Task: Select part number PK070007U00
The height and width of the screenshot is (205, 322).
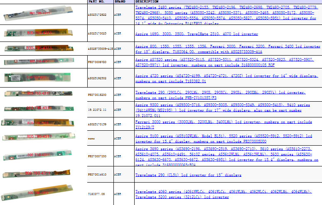Action: pos(97,156)
